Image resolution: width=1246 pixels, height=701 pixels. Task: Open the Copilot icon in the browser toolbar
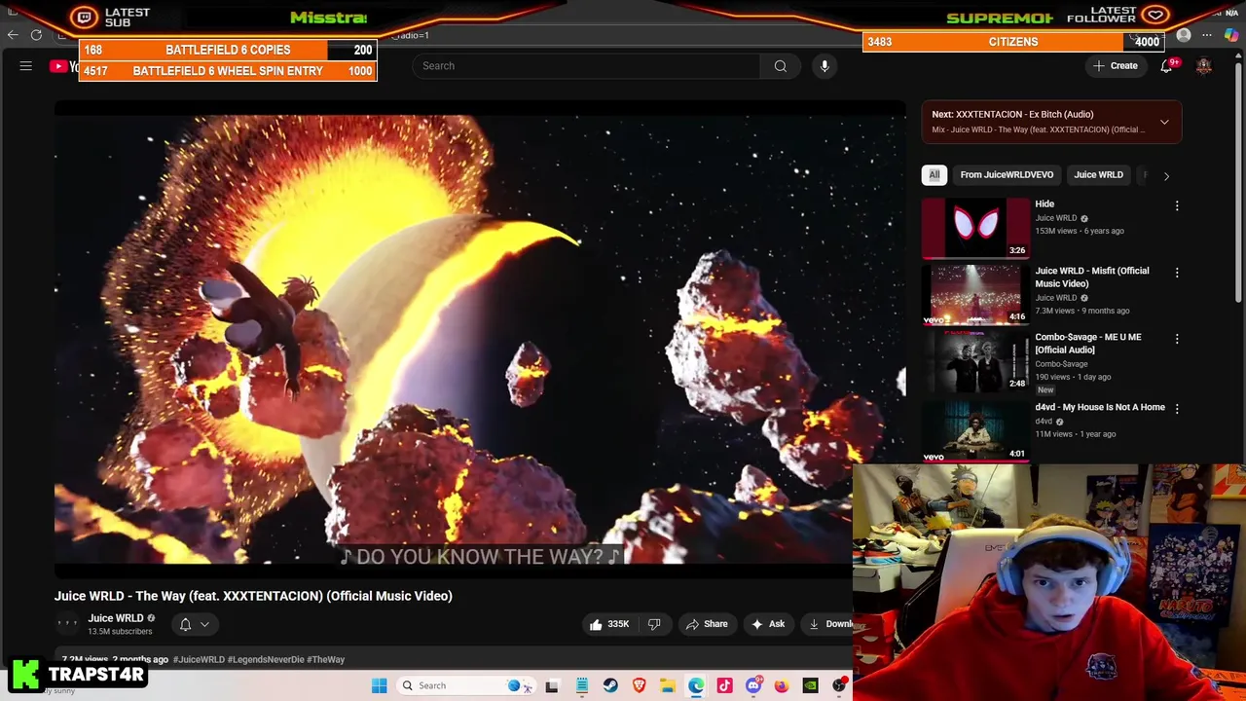[x=1231, y=36]
